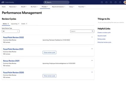The height and width of the screenshot is (96, 126).
Task: Open the more options menu for Focal Point Review 2021
Action: pyautogui.click(x=92, y=49)
